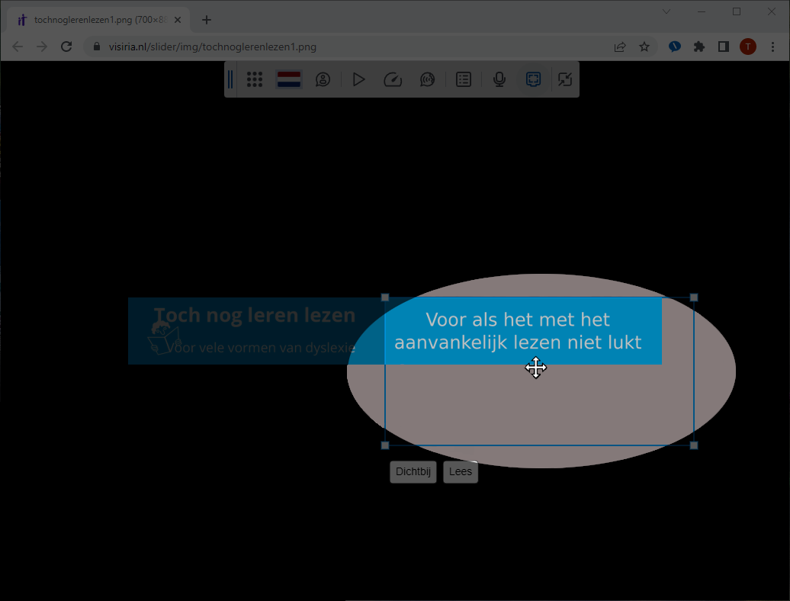
Task: Toggle the microphone dictation icon
Action: point(499,79)
